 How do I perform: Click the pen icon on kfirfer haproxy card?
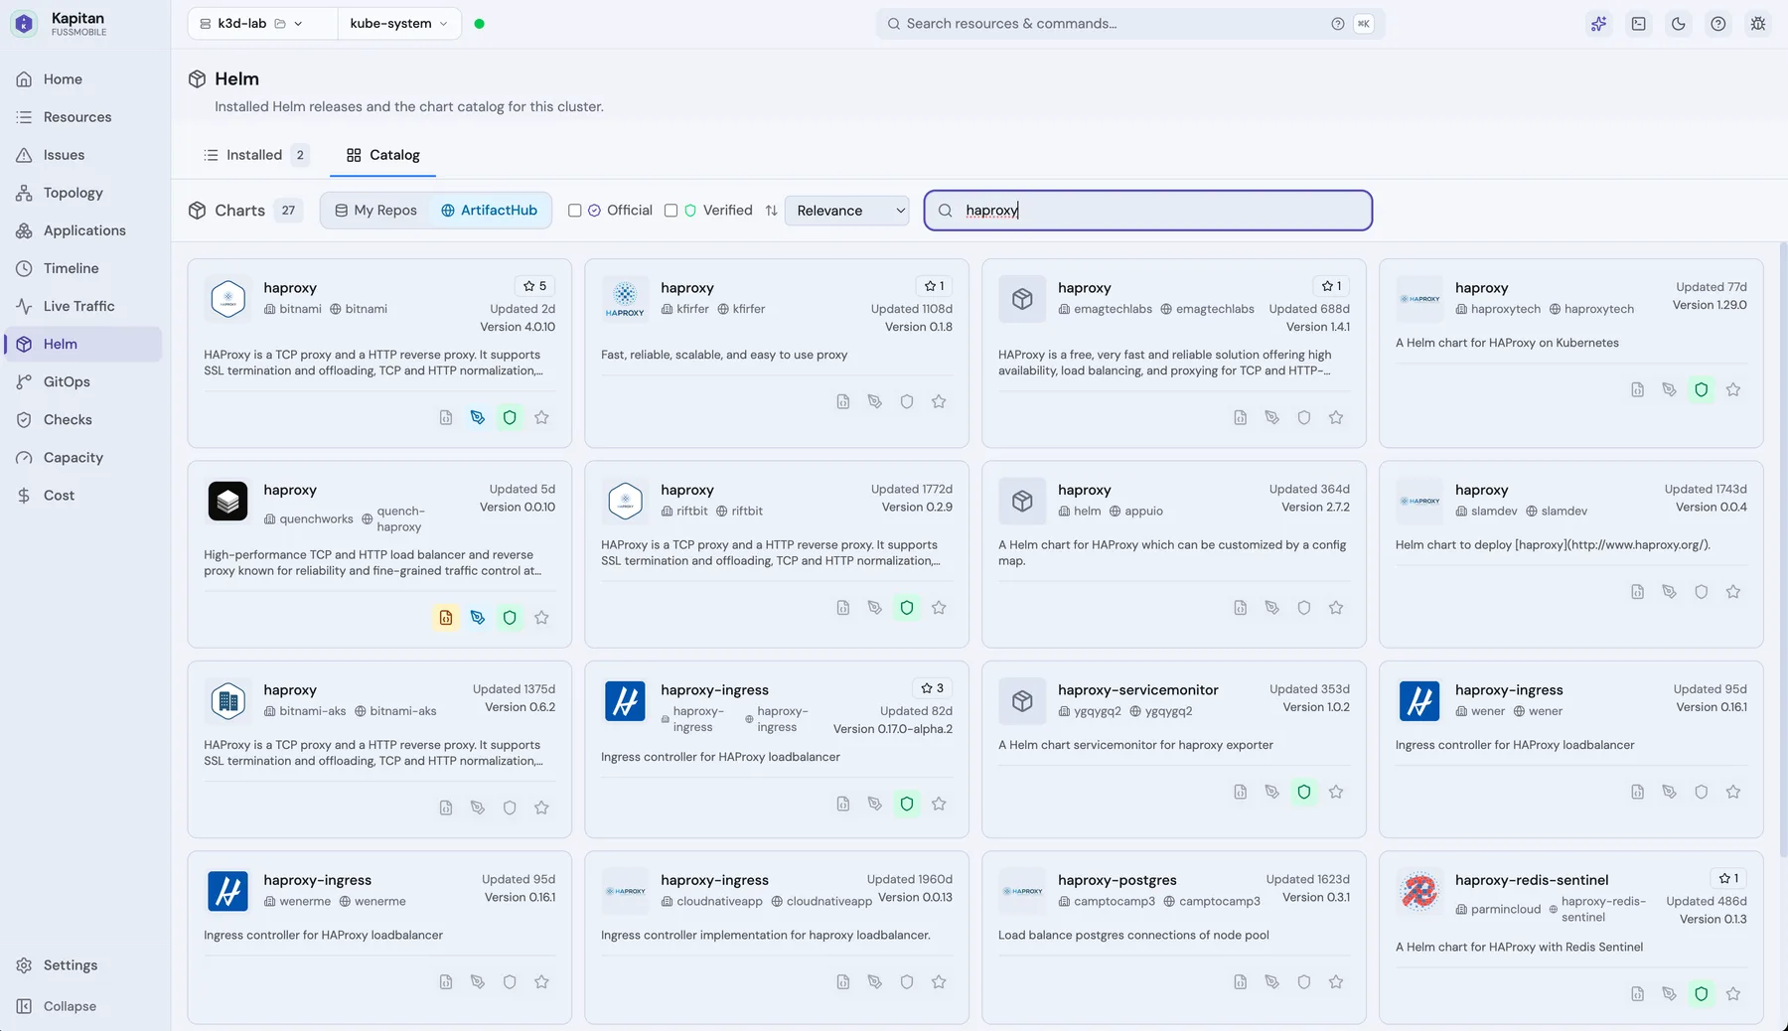click(875, 402)
